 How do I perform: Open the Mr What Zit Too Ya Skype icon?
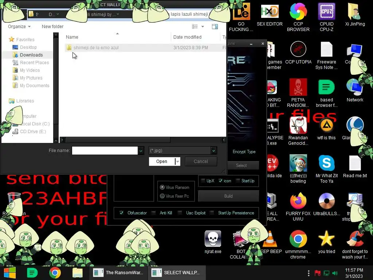pyautogui.click(x=326, y=169)
